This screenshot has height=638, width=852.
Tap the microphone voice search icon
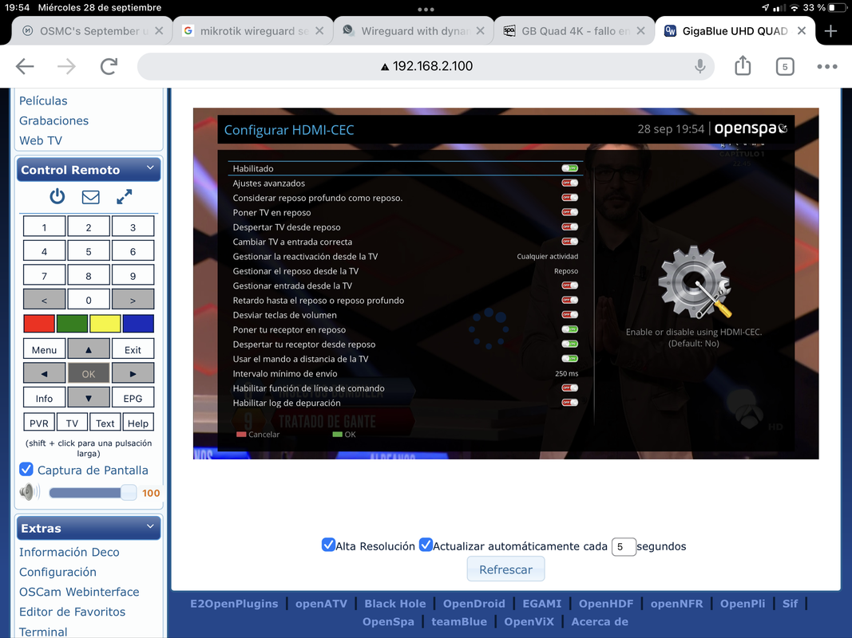[699, 66]
